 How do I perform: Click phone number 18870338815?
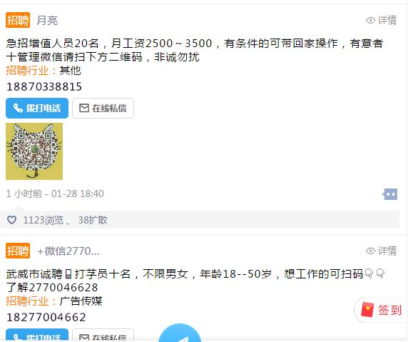44,86
